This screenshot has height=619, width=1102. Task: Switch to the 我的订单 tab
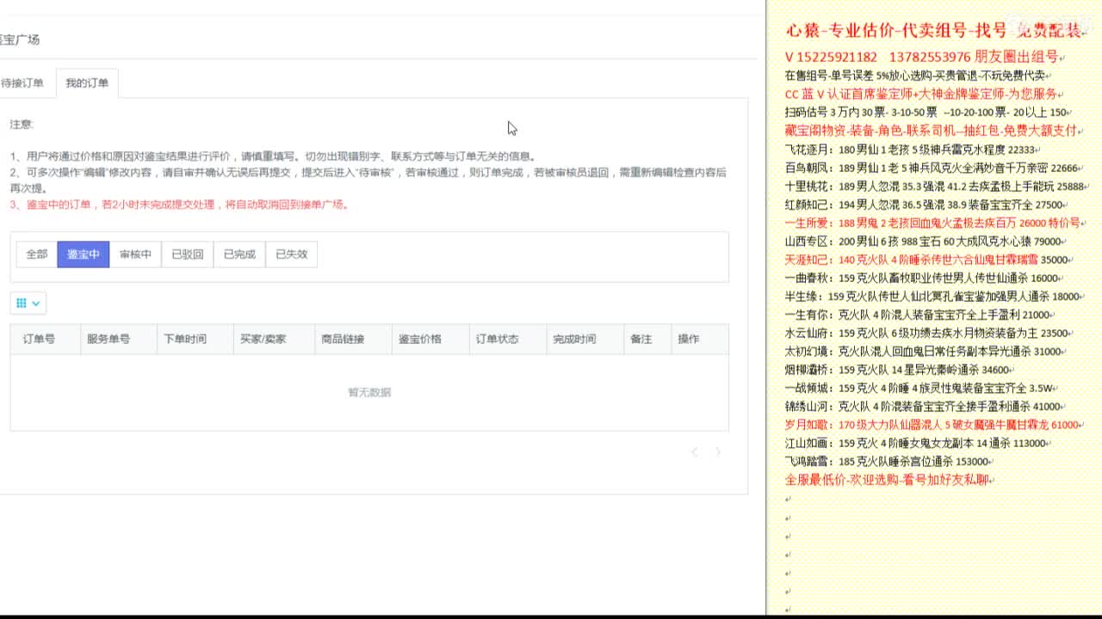(x=87, y=82)
